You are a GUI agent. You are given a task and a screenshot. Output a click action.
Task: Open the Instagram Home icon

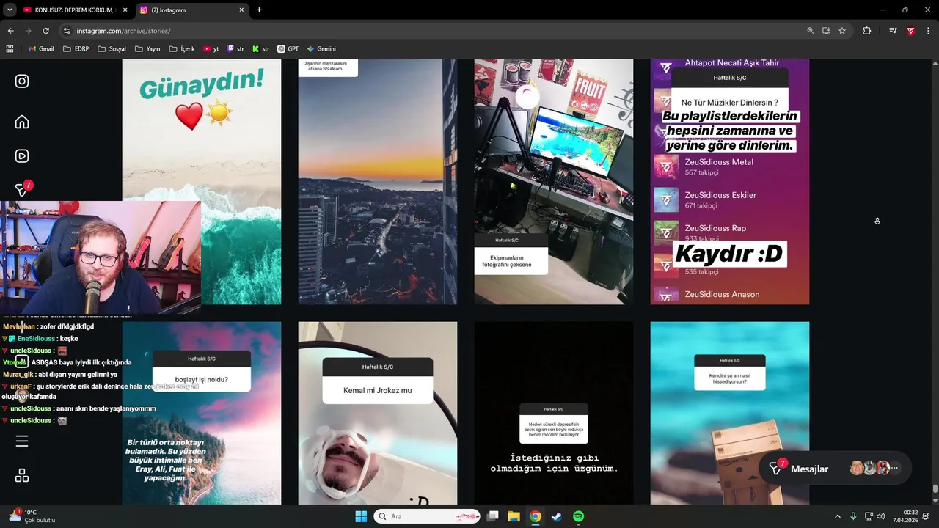point(22,122)
